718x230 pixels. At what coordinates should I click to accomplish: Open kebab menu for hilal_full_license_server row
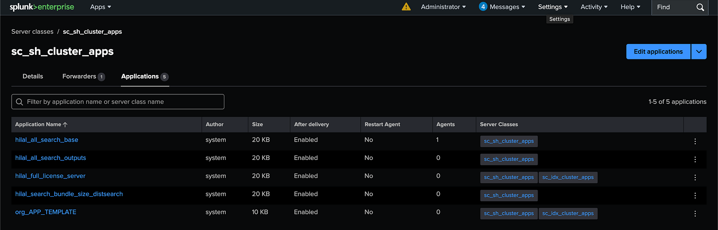tap(695, 177)
